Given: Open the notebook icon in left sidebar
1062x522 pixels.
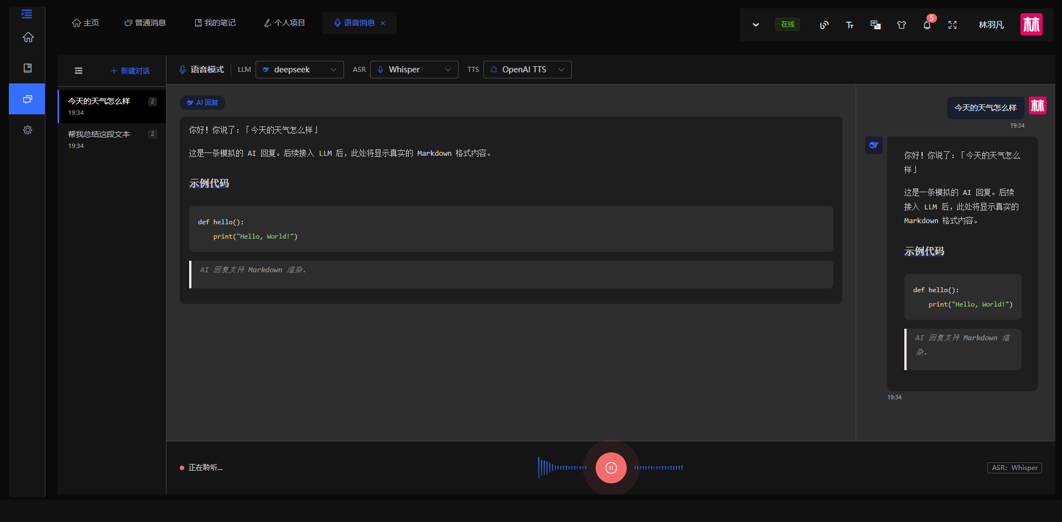Looking at the screenshot, I should pyautogui.click(x=28, y=68).
